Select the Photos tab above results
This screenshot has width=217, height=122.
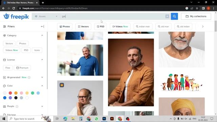tap(65, 26)
